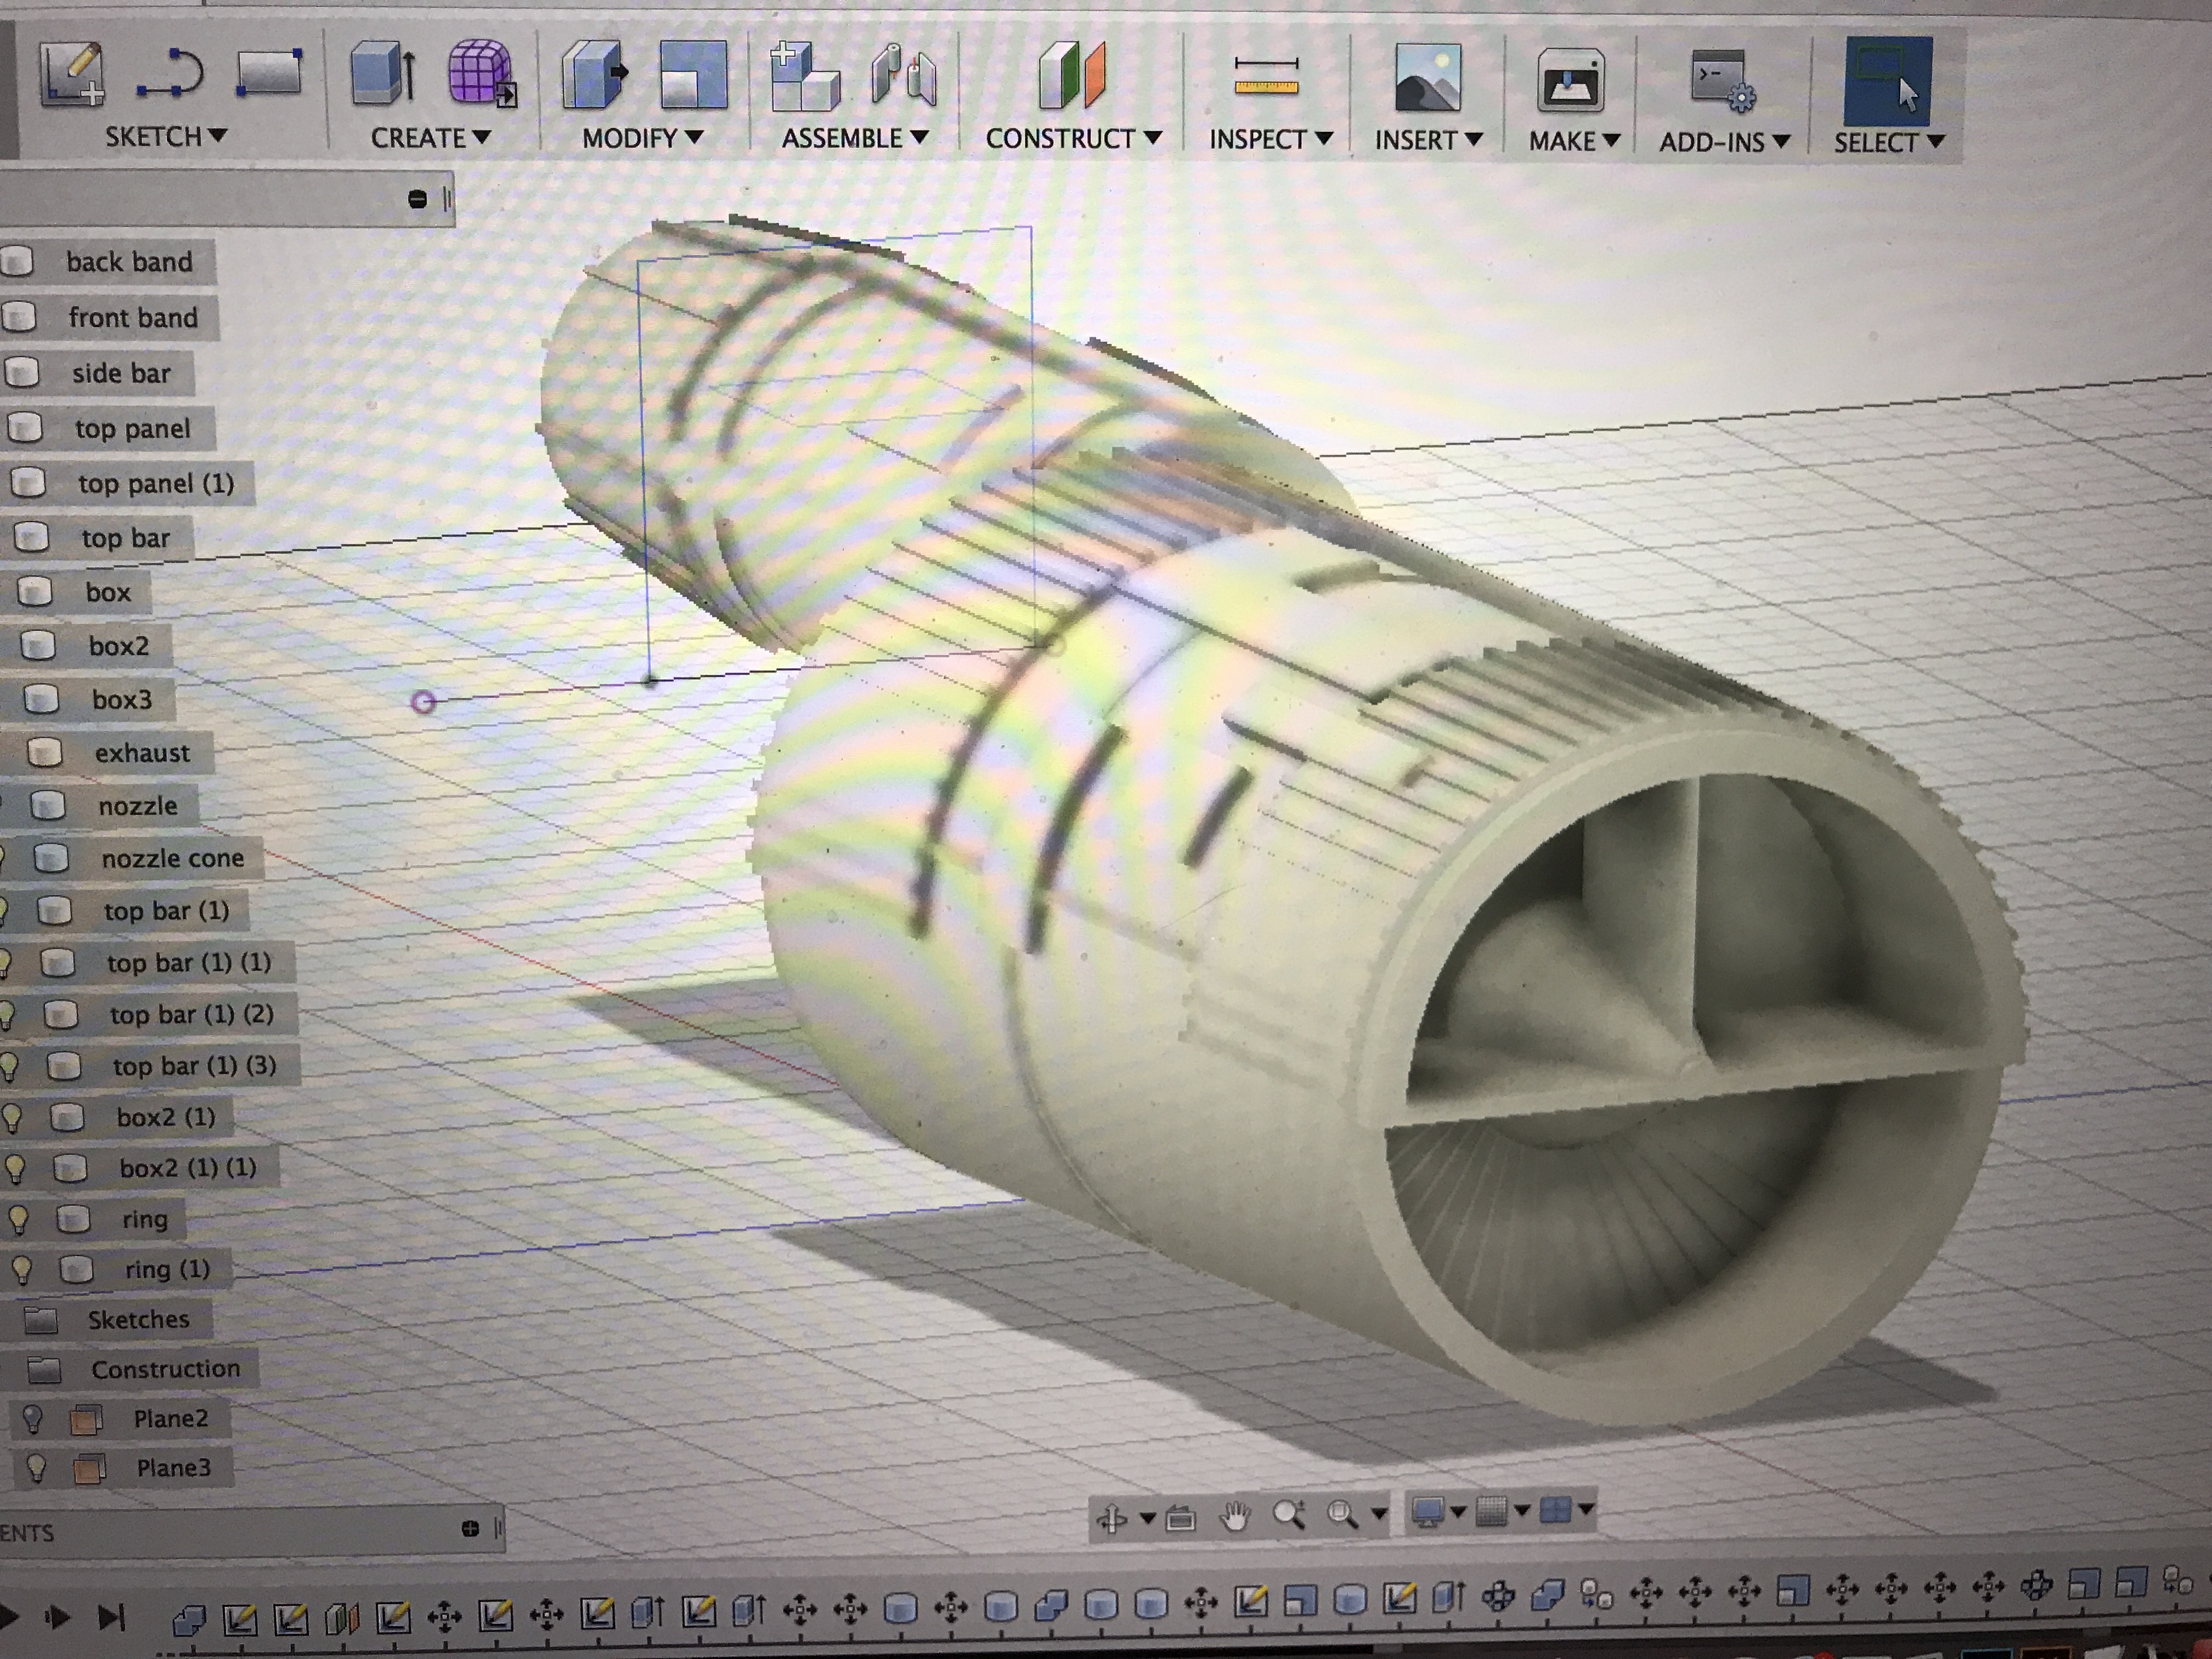This screenshot has width=2212, height=1659.
Task: Open the SKETCH dropdown menu
Action: click(166, 136)
